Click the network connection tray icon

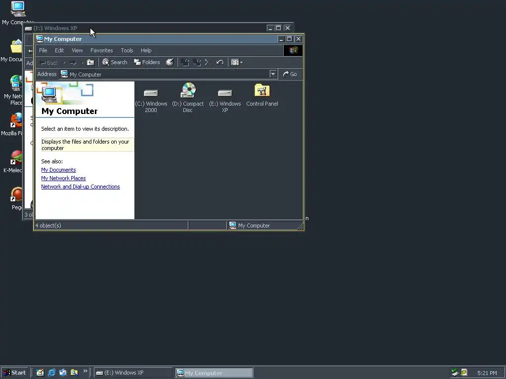(455, 373)
